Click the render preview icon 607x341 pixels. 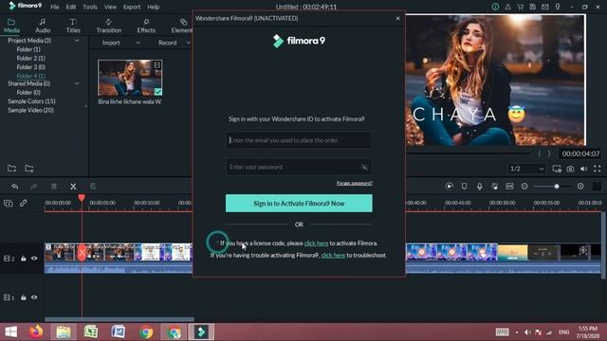pyautogui.click(x=449, y=187)
